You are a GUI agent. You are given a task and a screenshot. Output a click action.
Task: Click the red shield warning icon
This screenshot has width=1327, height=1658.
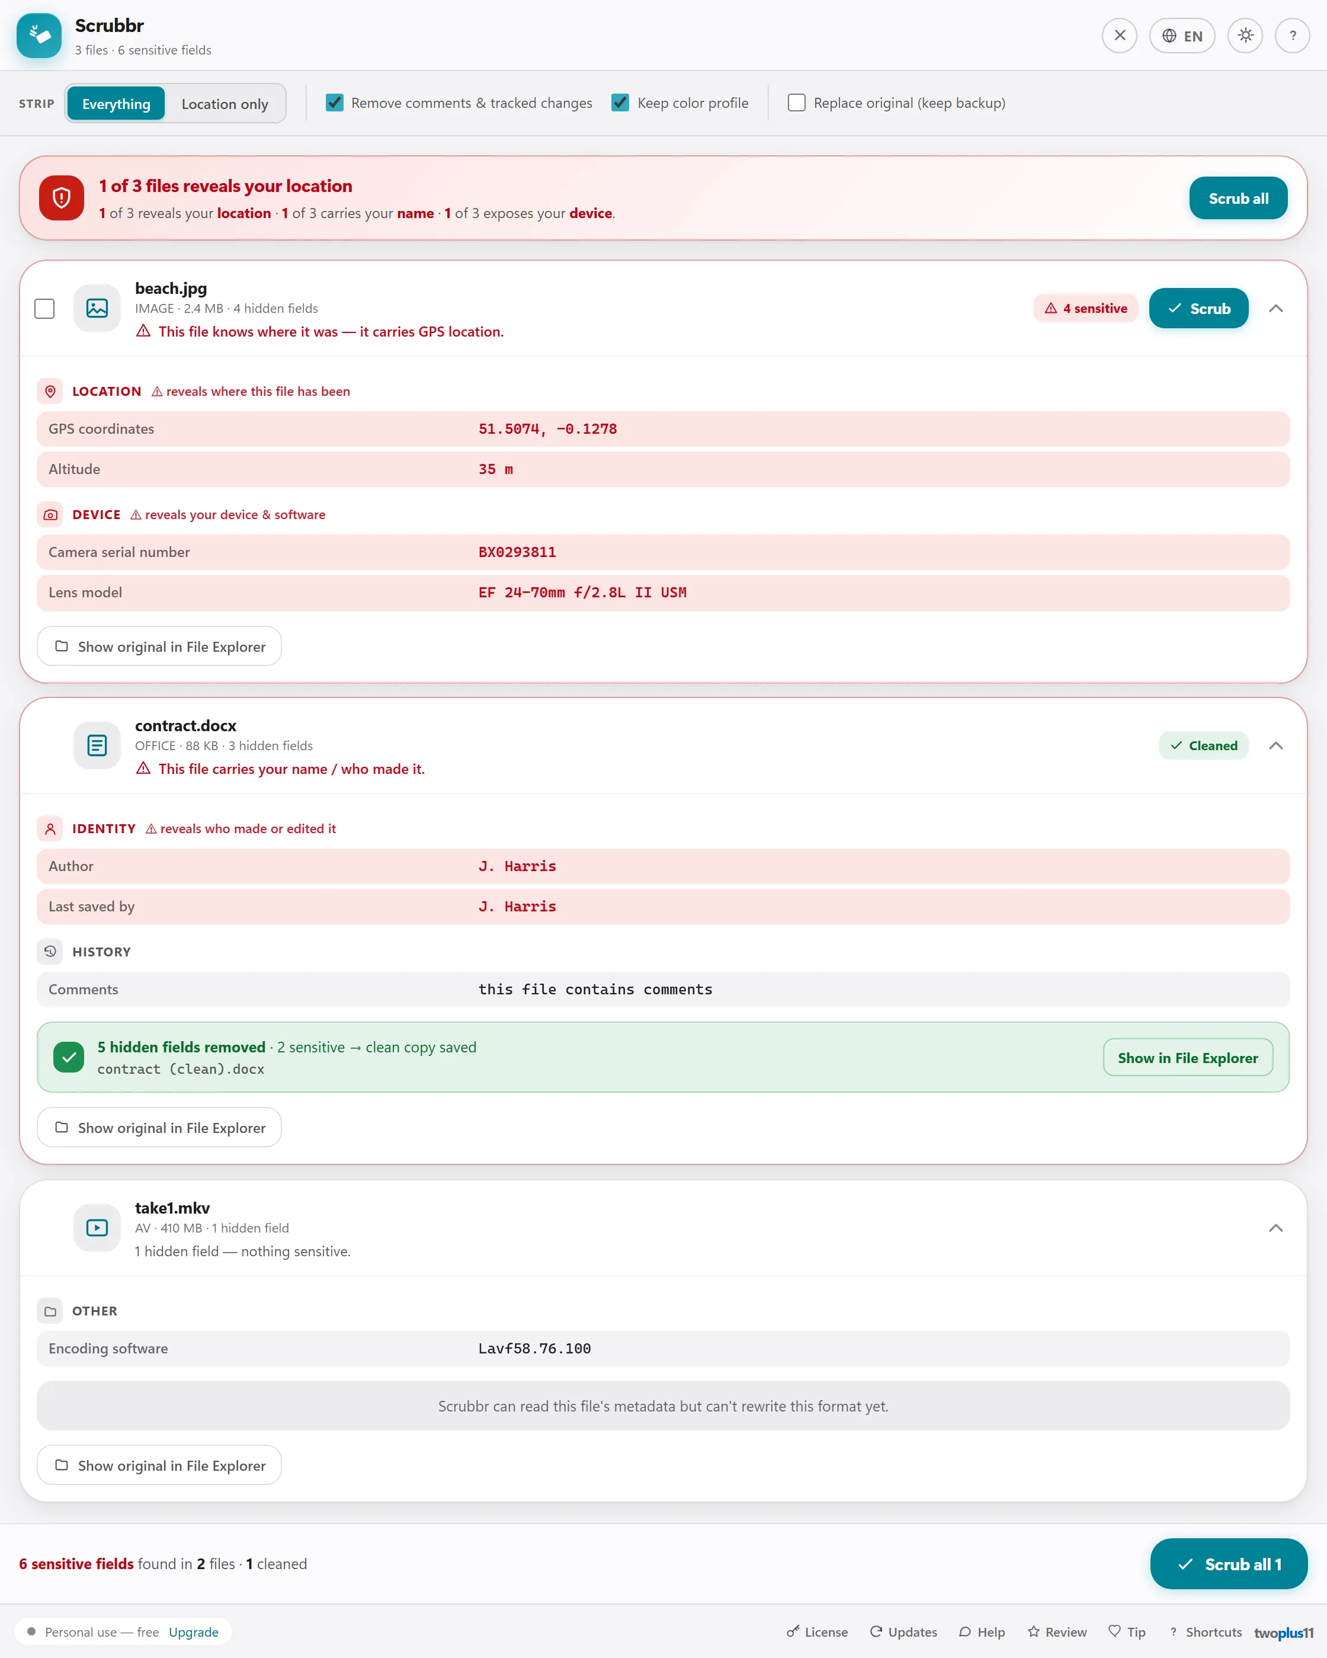[x=62, y=199]
